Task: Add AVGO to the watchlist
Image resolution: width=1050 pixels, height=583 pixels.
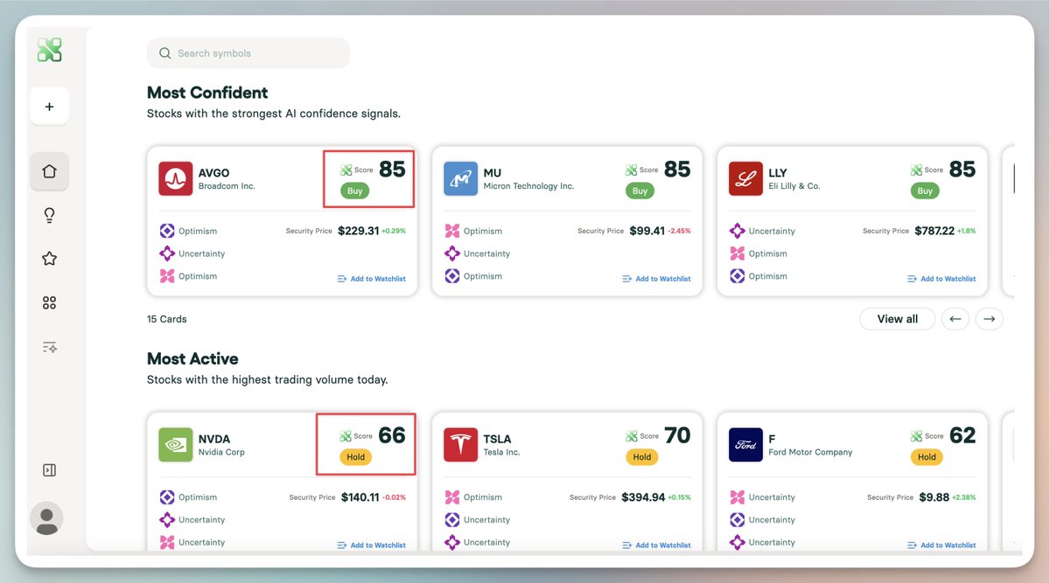Action: pyautogui.click(x=371, y=279)
